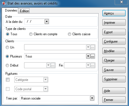Screen dimensions: 129x106
Task: Expand the Trier par Raison sociale dropdown
Action: tap(92, 98)
